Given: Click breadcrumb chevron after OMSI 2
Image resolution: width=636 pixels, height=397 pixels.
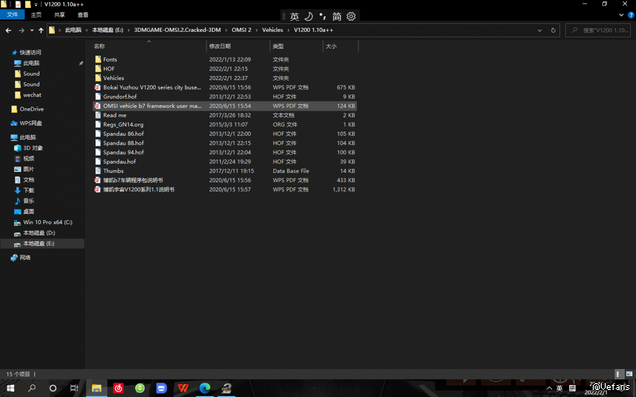Looking at the screenshot, I should [x=257, y=30].
